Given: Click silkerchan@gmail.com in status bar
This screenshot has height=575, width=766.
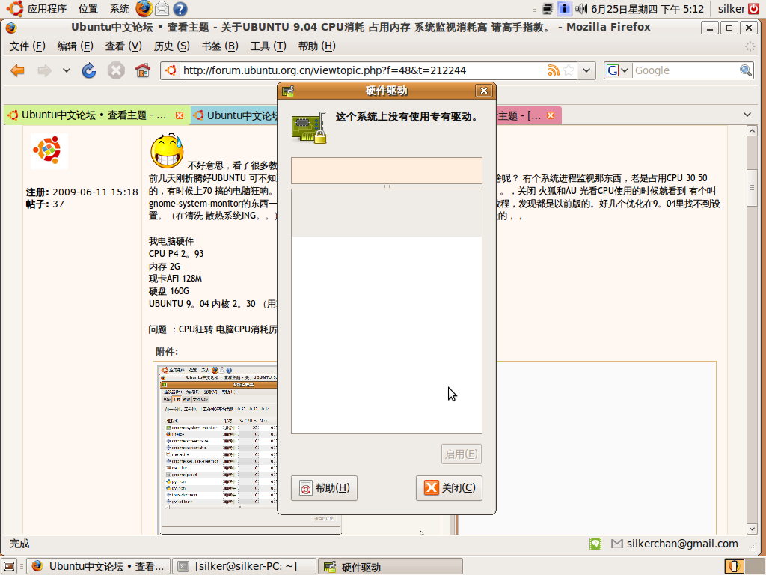Looking at the screenshot, I should (682, 544).
